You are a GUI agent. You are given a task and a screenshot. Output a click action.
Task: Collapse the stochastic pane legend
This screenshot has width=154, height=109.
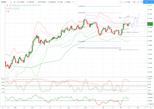[x=7, y=78]
